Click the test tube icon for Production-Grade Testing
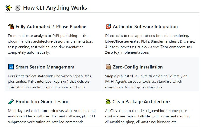 11,102
